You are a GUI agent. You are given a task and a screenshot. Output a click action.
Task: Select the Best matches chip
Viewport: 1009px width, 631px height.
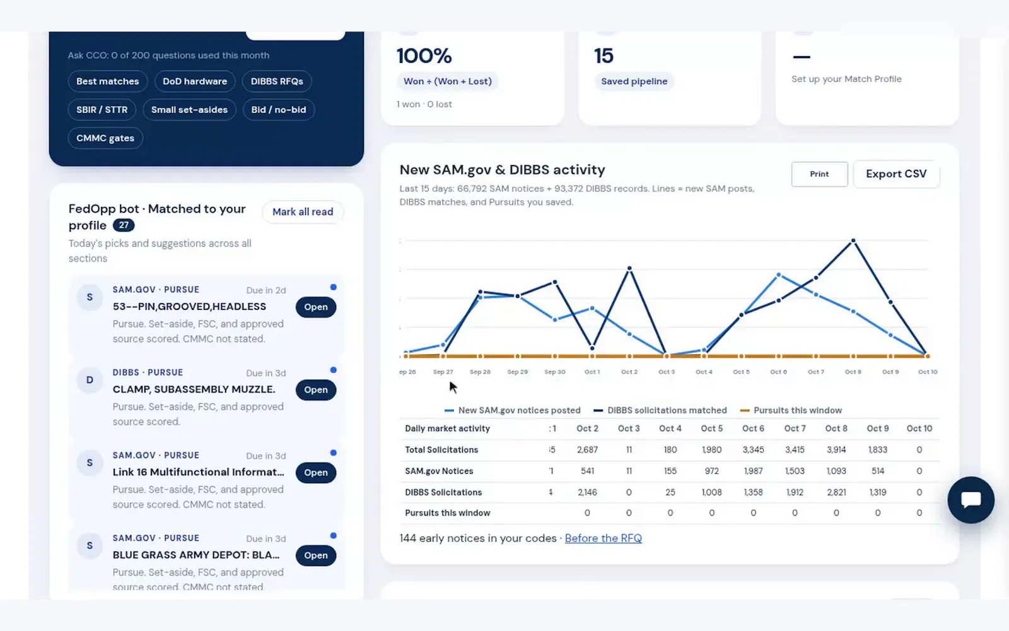coord(108,81)
